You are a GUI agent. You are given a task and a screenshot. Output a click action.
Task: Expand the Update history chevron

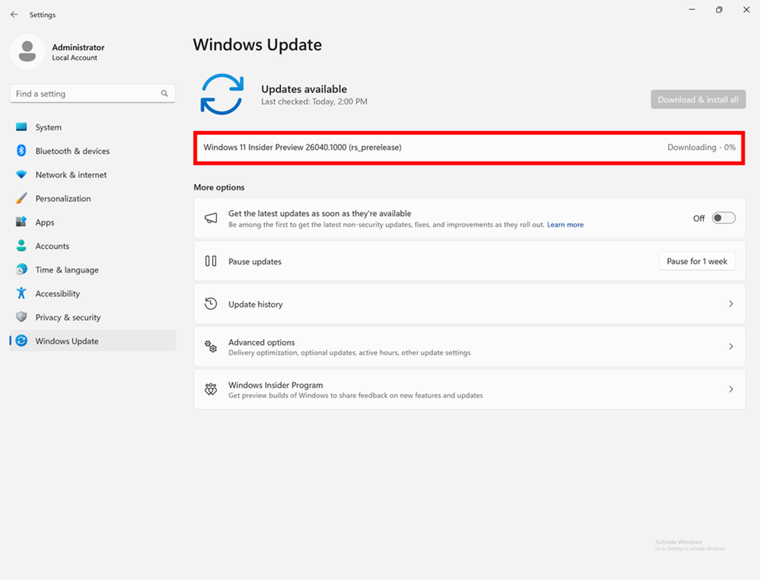click(731, 304)
